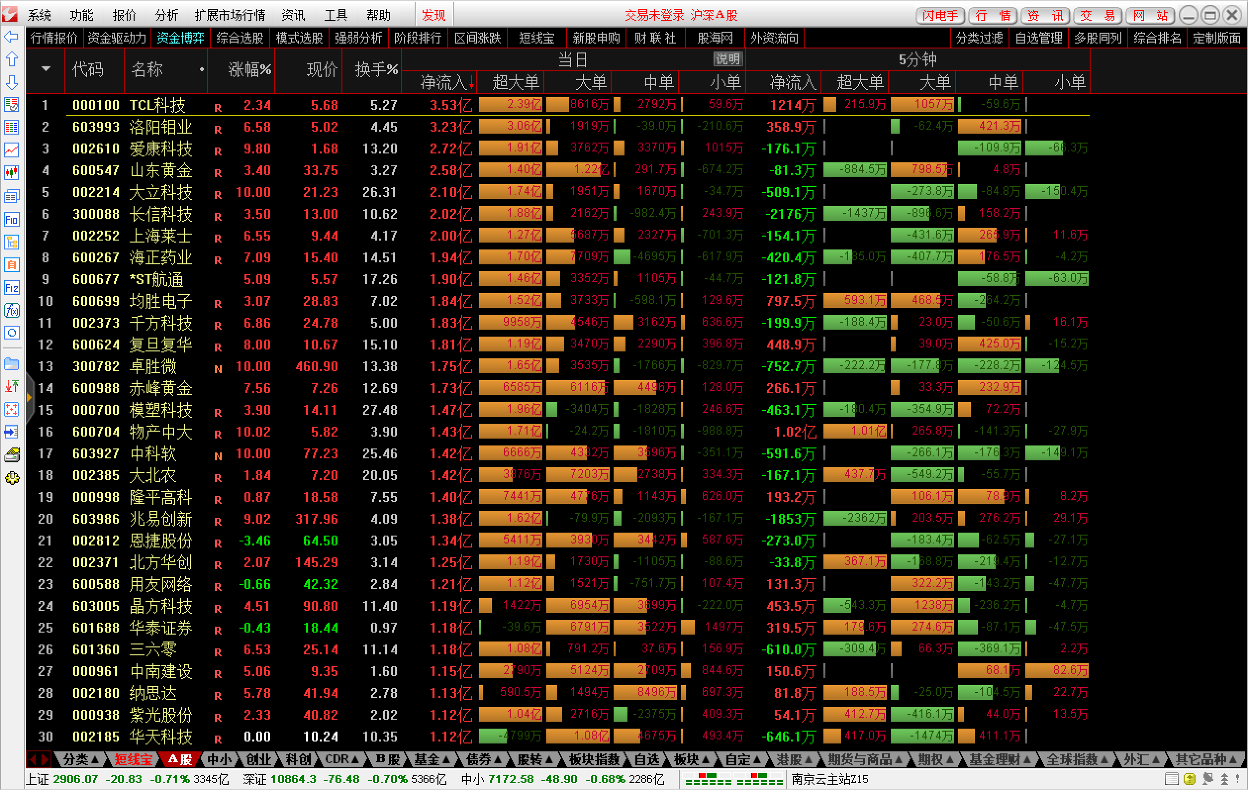Click the red-green market breadth indicator
This screenshot has height=790, width=1248.
pos(734,779)
